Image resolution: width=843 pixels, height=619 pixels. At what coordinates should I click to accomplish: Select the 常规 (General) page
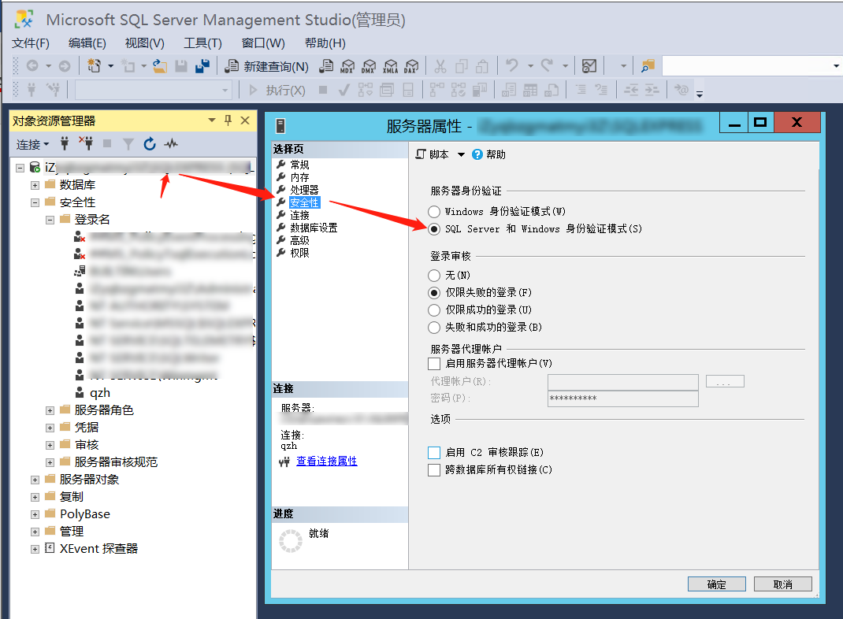point(299,165)
